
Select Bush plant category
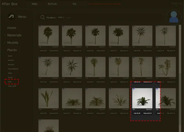coord(10,56)
